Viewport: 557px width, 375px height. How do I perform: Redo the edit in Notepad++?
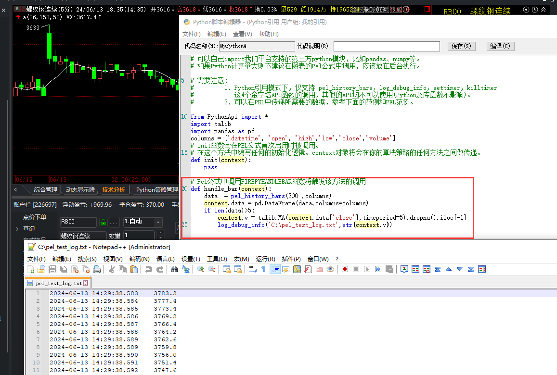(160, 269)
